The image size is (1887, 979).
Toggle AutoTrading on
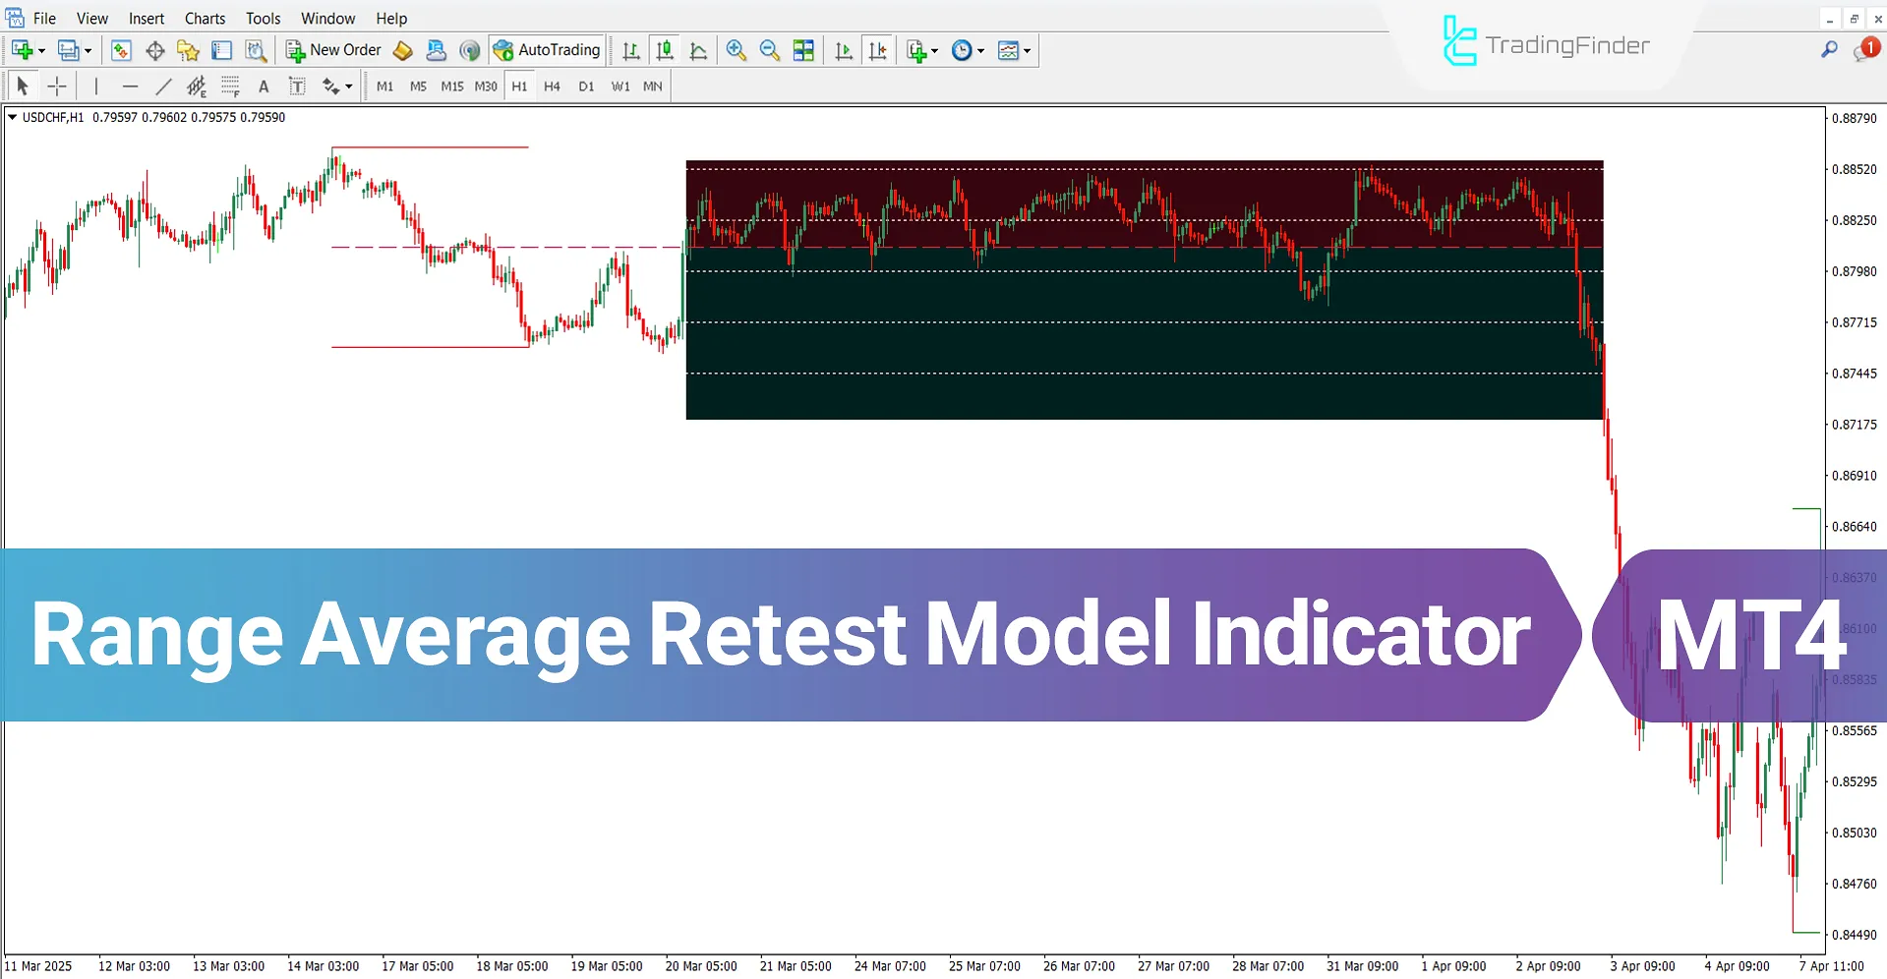[547, 50]
